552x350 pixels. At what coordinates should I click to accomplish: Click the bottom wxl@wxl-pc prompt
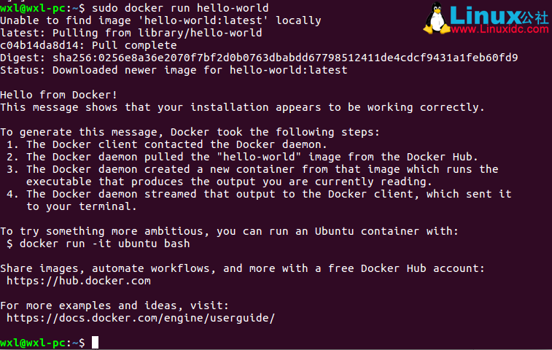pos(42,343)
